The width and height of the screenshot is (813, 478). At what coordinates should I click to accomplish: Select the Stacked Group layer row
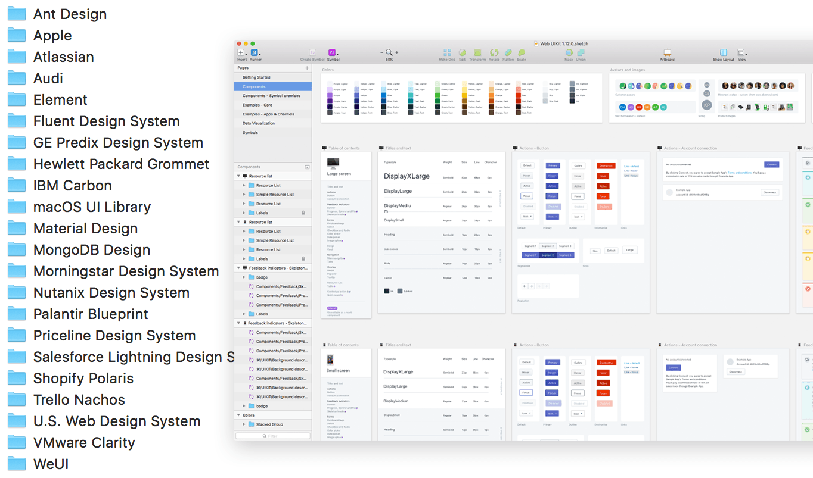pos(273,424)
